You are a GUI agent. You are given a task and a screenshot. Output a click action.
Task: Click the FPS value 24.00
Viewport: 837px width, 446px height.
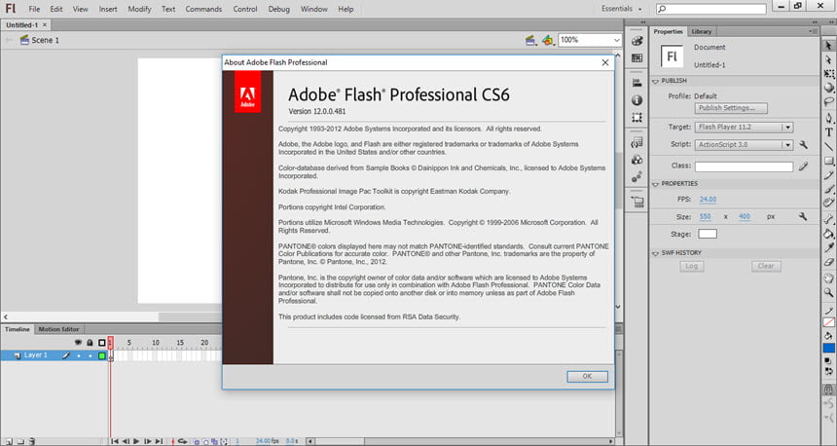(x=708, y=200)
